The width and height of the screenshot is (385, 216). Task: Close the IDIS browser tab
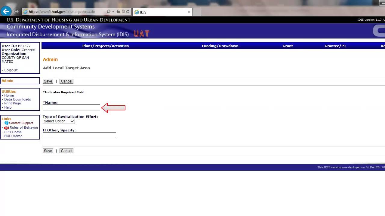pos(189,12)
